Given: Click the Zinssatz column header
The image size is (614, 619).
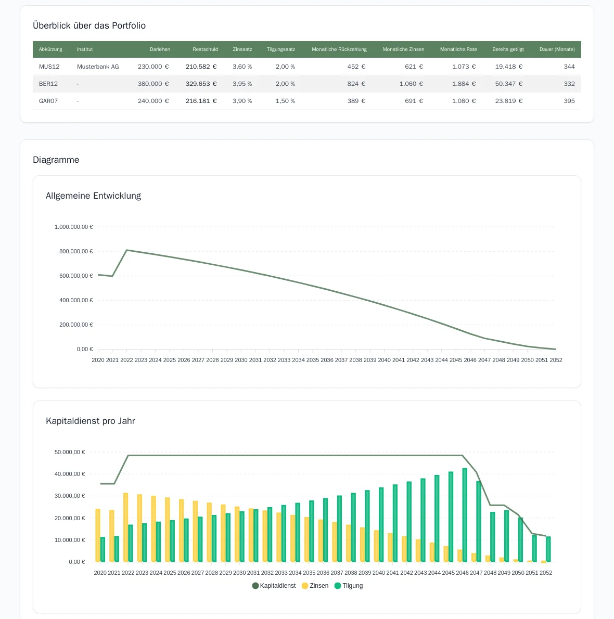Looking at the screenshot, I should [242, 49].
